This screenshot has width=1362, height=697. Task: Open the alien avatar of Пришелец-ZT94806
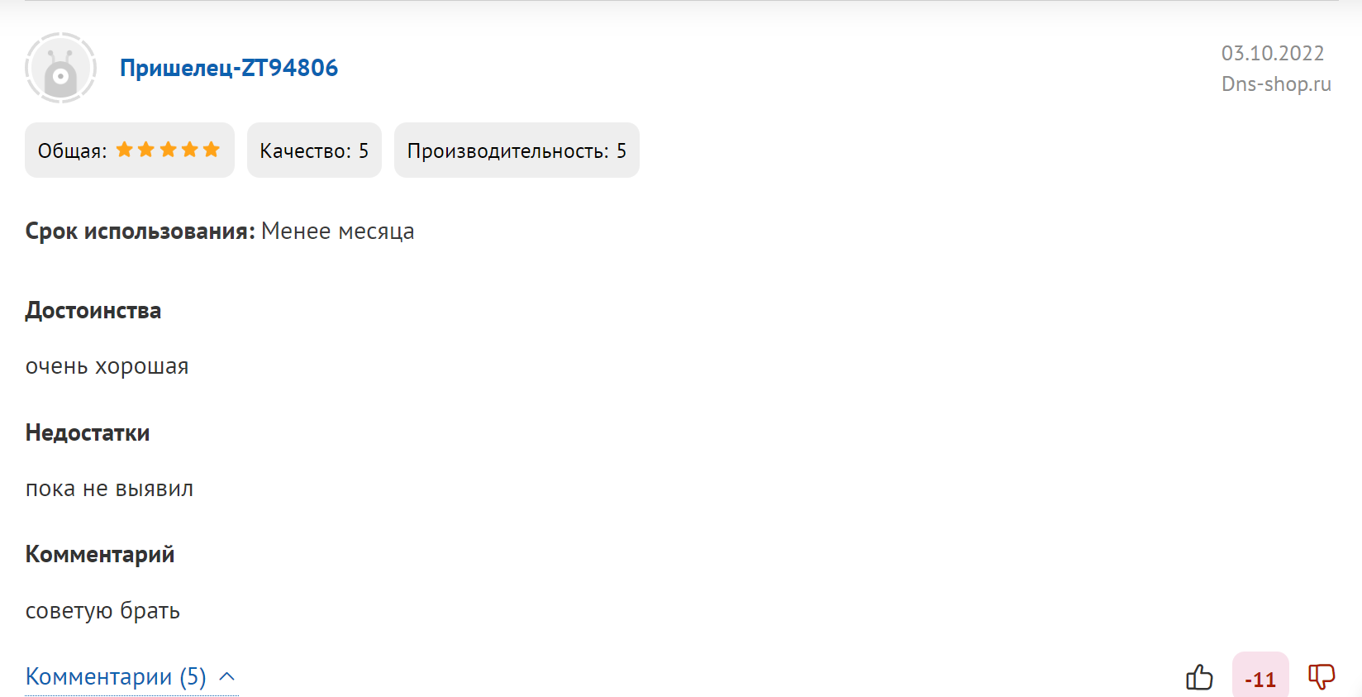click(x=60, y=68)
